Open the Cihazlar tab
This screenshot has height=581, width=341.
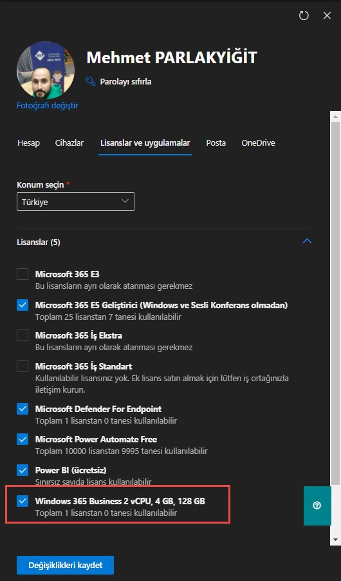69,143
